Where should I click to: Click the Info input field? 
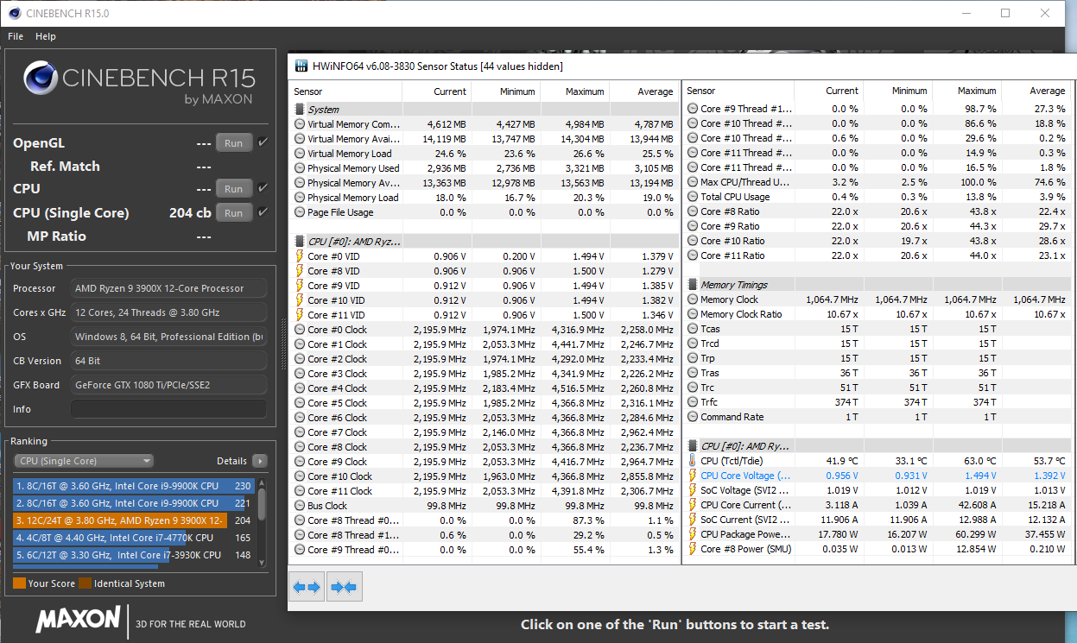[168, 409]
